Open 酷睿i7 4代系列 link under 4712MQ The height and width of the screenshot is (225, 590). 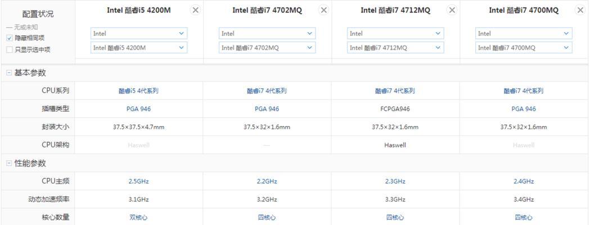pyautogui.click(x=395, y=91)
